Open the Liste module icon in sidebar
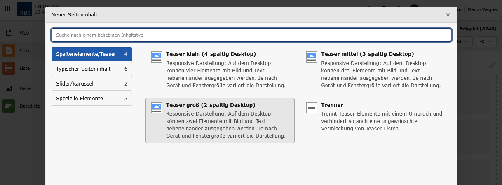Viewport: 502px width, 185px height. pos(9,68)
